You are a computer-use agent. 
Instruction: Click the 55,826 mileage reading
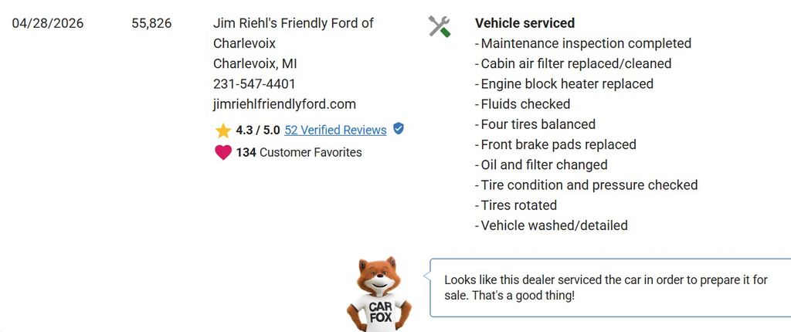[151, 23]
